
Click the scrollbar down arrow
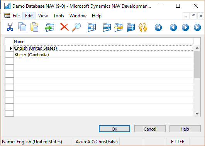coord(197,114)
